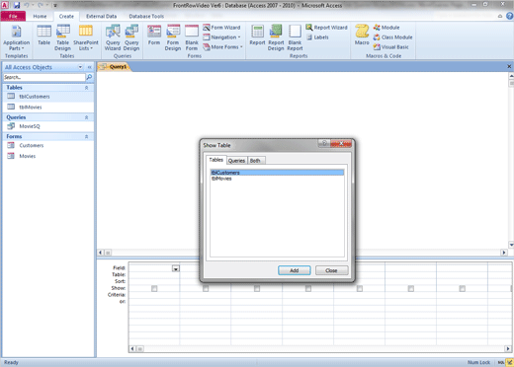Viewport: 514px width, 367px height.
Task: Open the Visual Basic editor
Action: (x=391, y=47)
